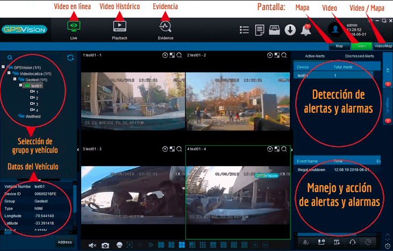
Task: Click the down chevron above vehicle data
Action: click(39, 180)
